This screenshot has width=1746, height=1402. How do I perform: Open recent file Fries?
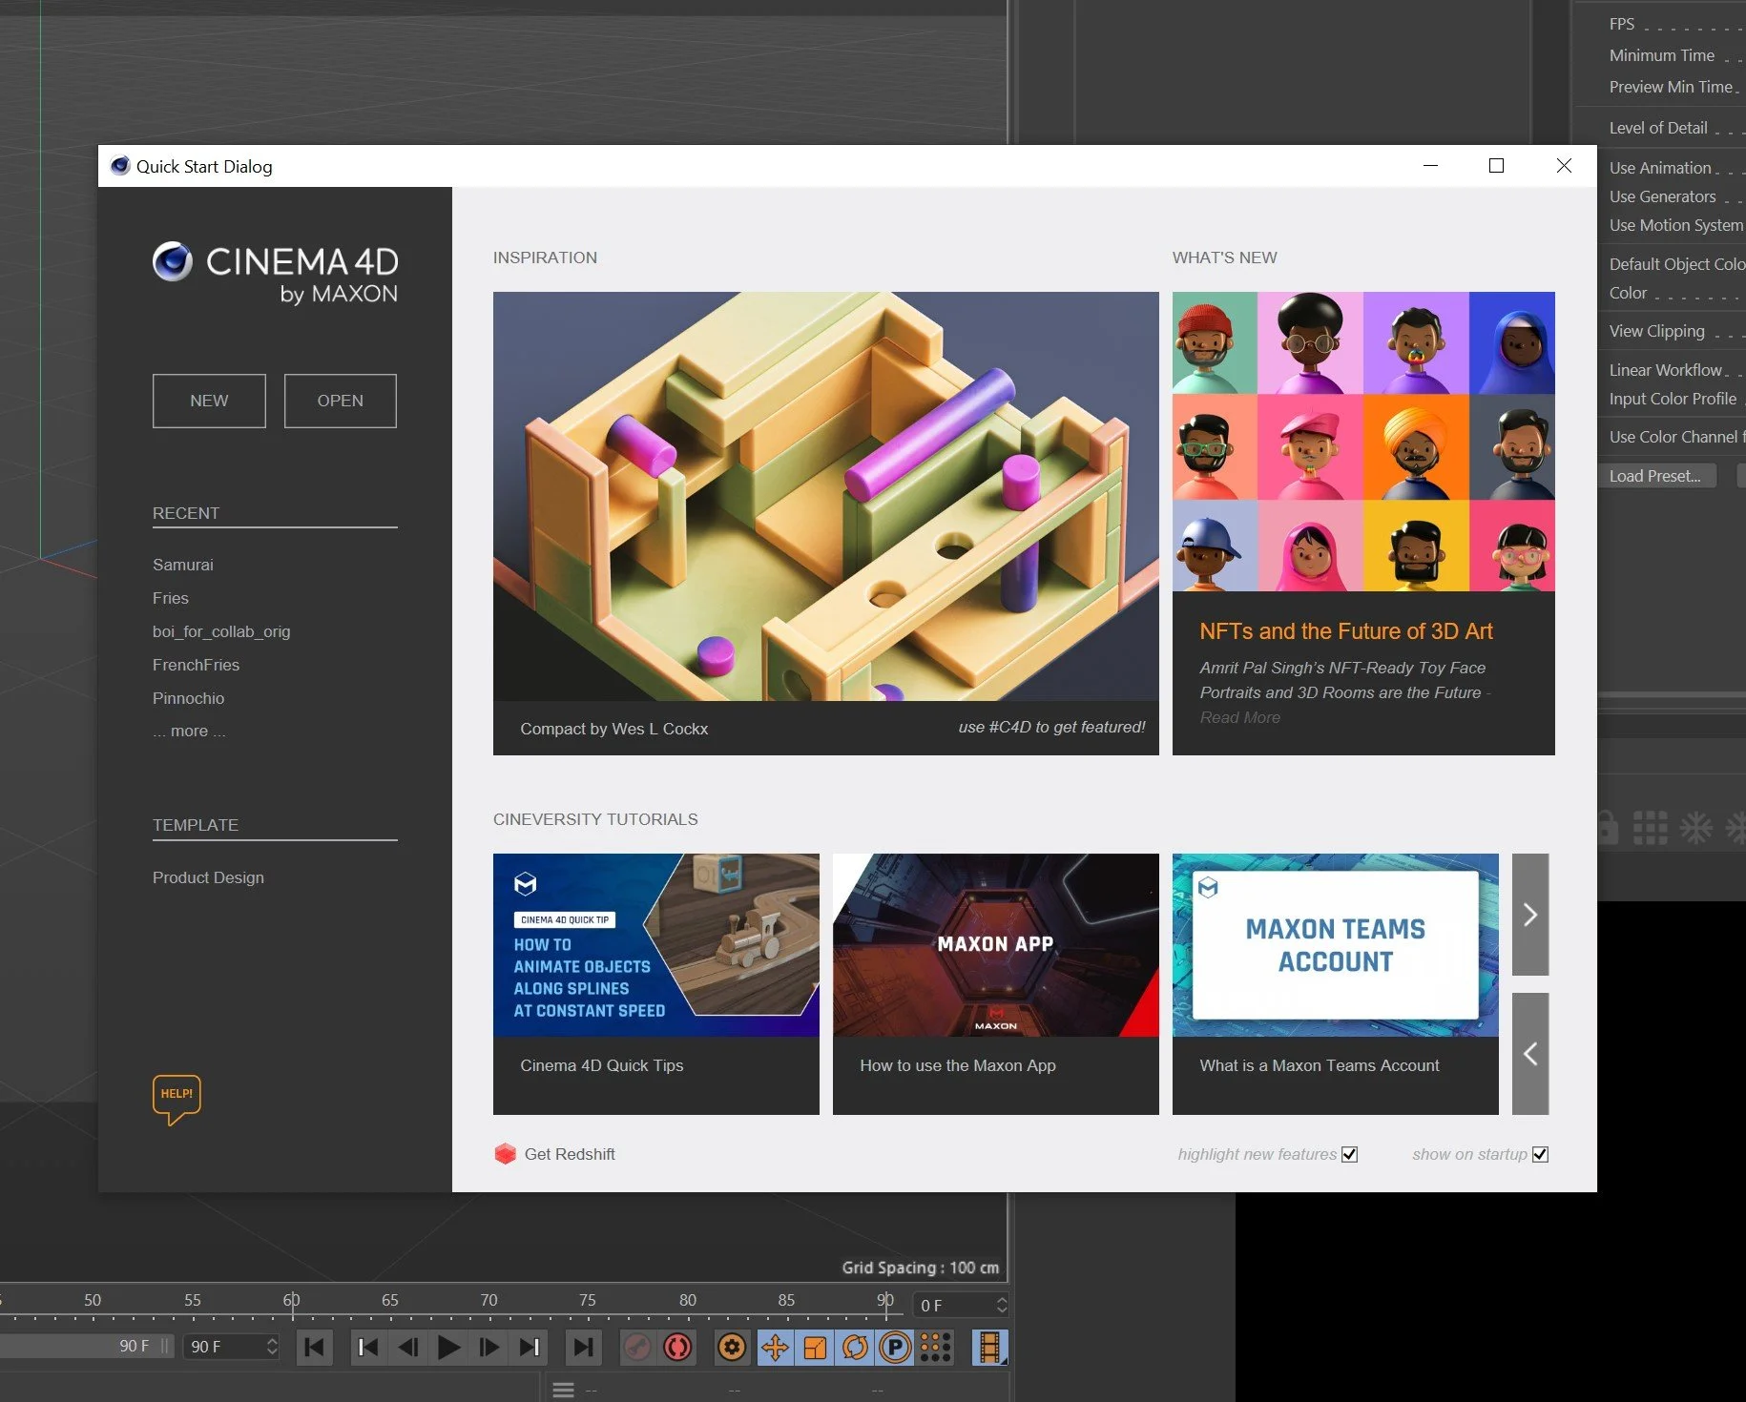(171, 598)
